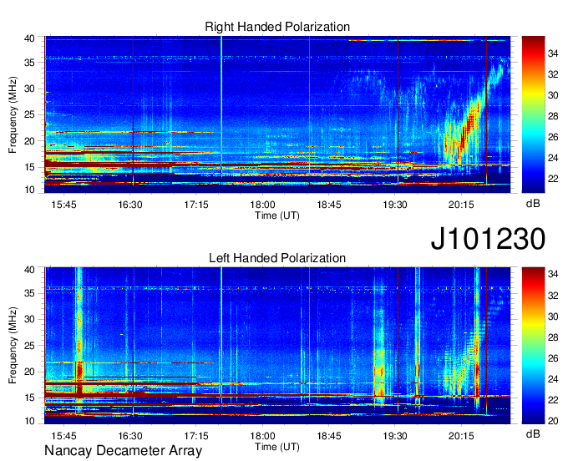Click the Nancay Decameter Array caption
Viewport: 568px width, 461px height.
(x=123, y=451)
